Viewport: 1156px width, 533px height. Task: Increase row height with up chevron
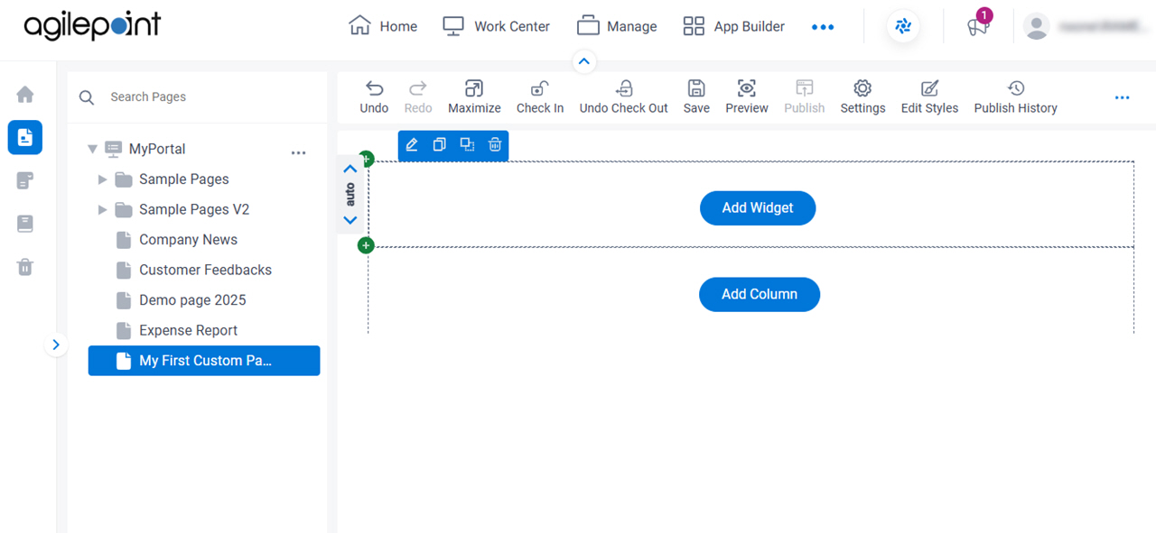coord(350,169)
